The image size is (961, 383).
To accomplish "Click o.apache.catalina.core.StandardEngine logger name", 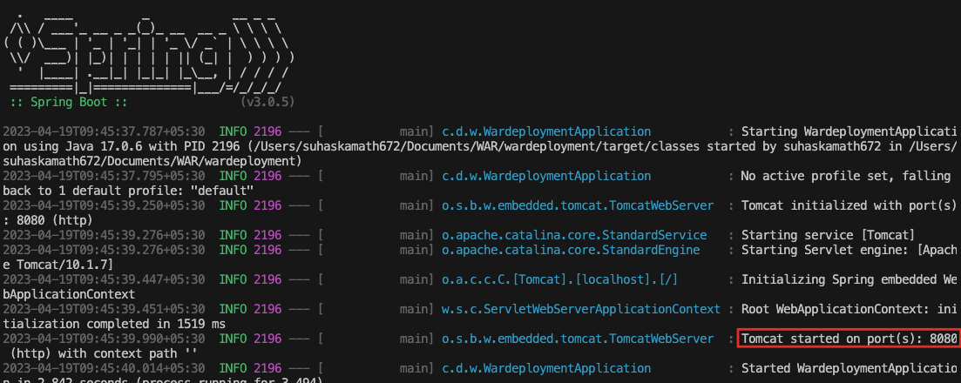I will tap(571, 250).
